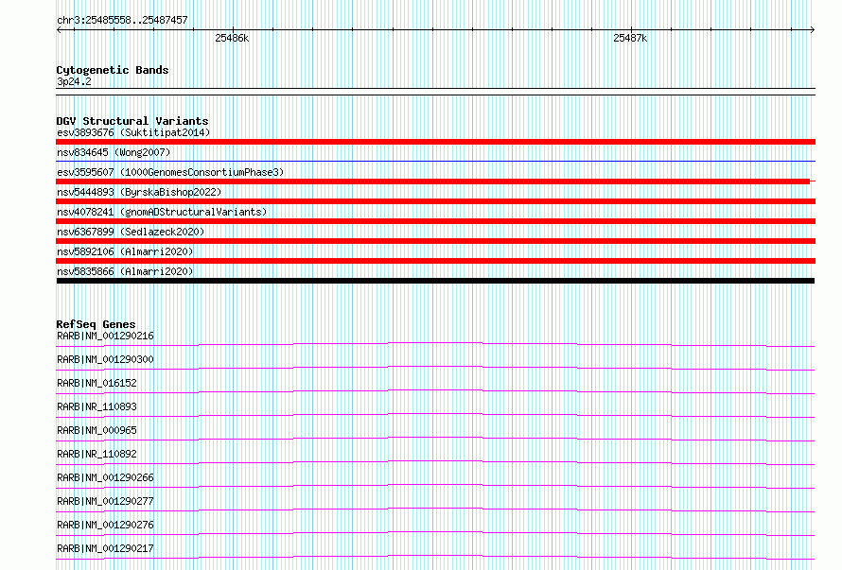Viewport: 842px width, 570px height.
Task: Click the thin blue line of nsv834645
Action: (435, 161)
